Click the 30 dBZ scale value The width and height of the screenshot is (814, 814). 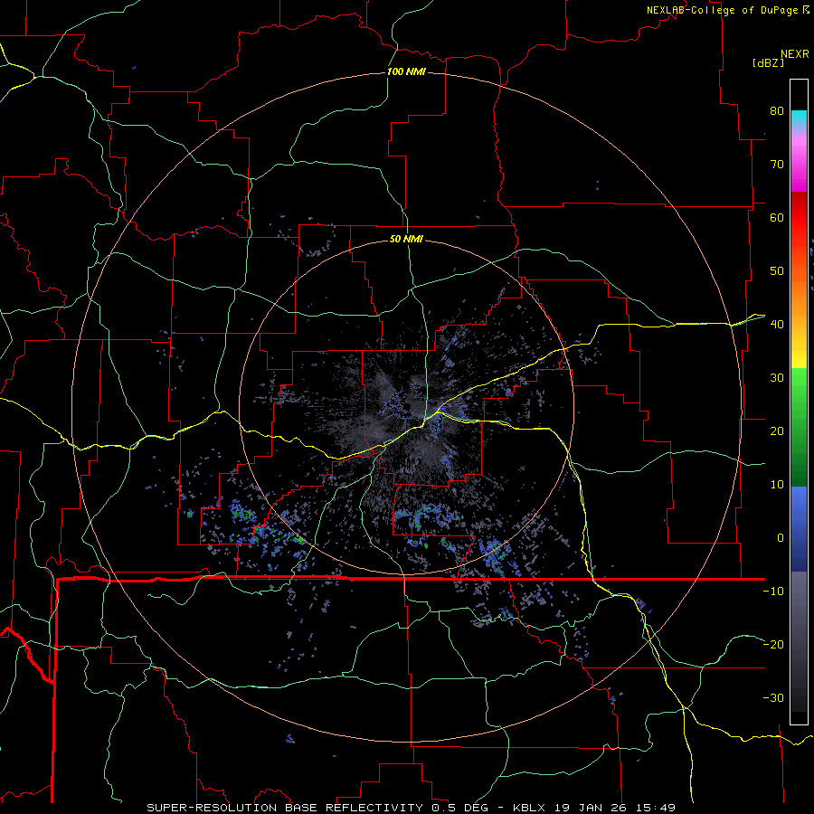777,378
